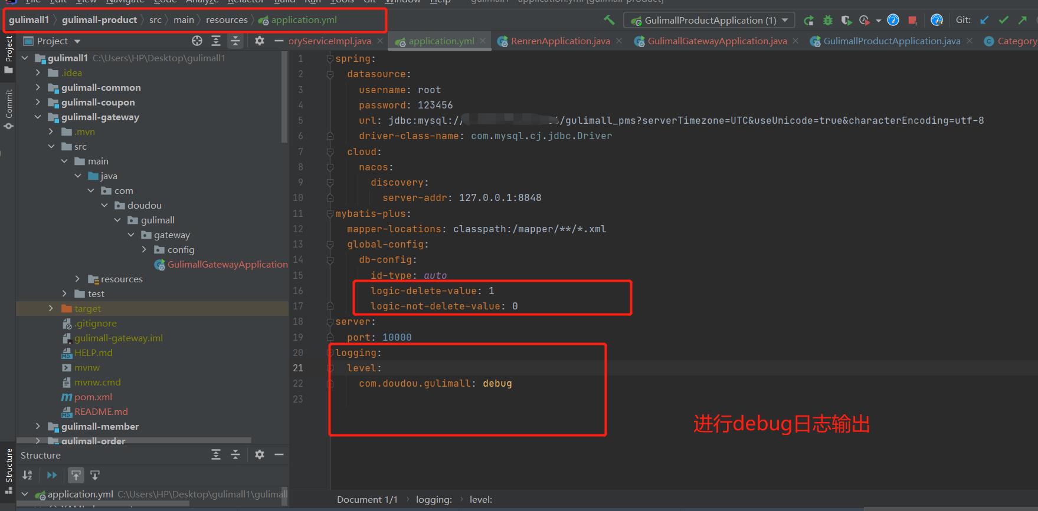
Task: Expand the .idea folder
Action: [x=38, y=72]
